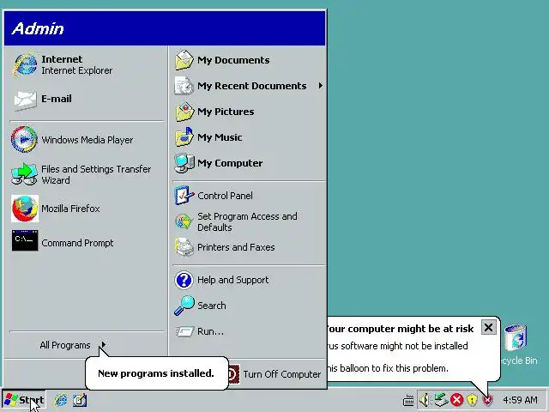Click the safely remove hardware tray icon
The image size is (549, 412).
(441, 400)
